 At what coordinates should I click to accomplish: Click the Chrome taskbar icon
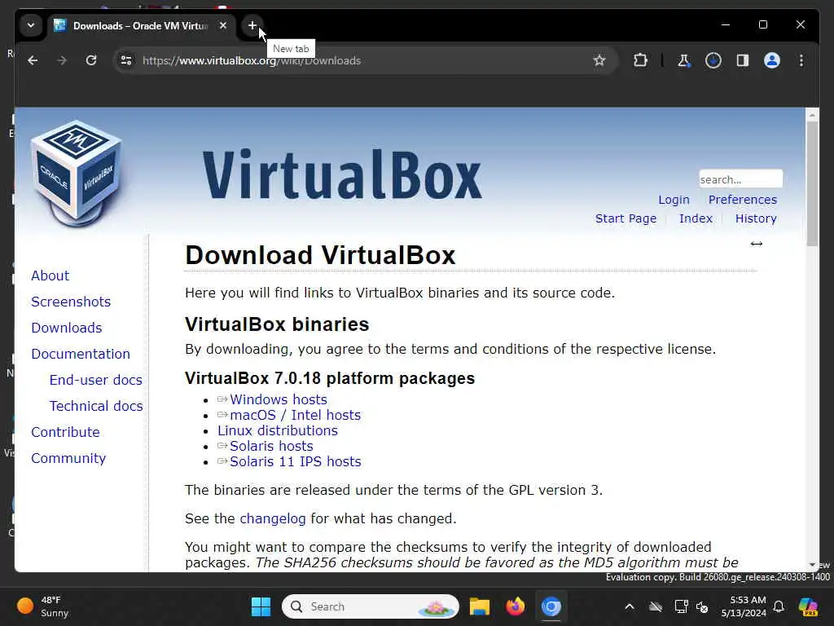(x=551, y=606)
